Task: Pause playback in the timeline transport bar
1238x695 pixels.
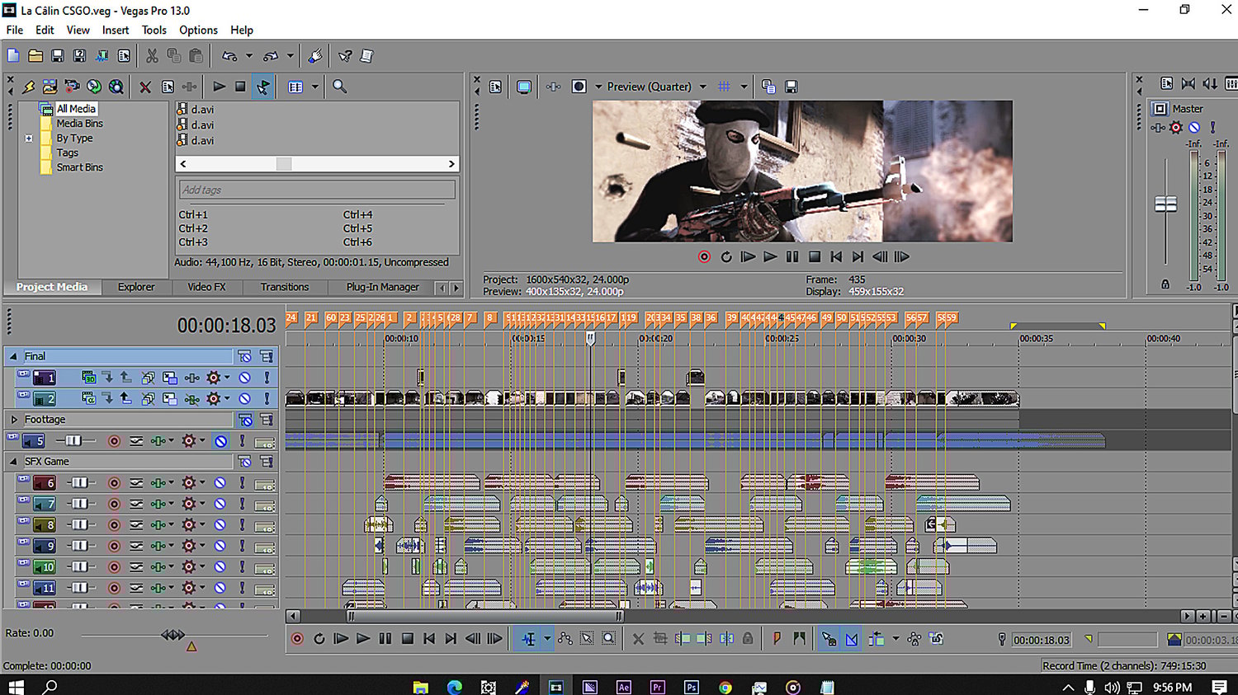Action: click(x=385, y=639)
